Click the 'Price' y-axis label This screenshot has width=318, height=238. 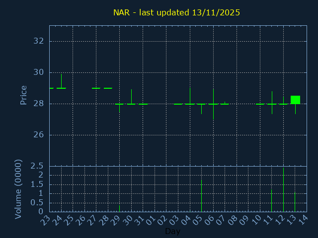click(x=23, y=95)
